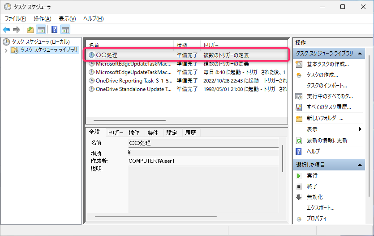This screenshot has height=236, width=374.
Task: Open the ファイル(F) menu
Action: point(15,19)
